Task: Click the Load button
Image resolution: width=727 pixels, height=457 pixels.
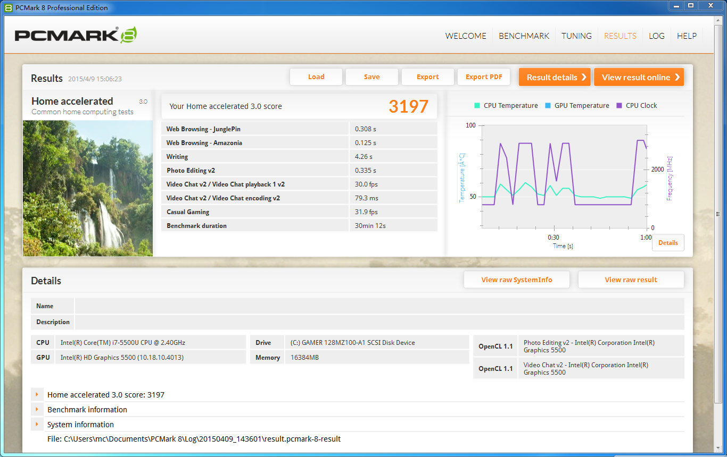Action: pos(316,77)
